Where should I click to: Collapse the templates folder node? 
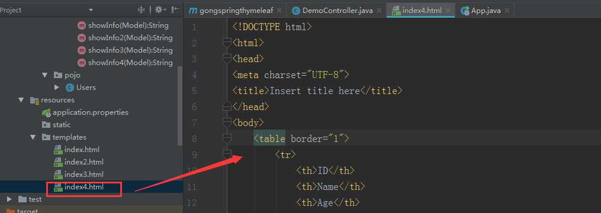(33, 137)
